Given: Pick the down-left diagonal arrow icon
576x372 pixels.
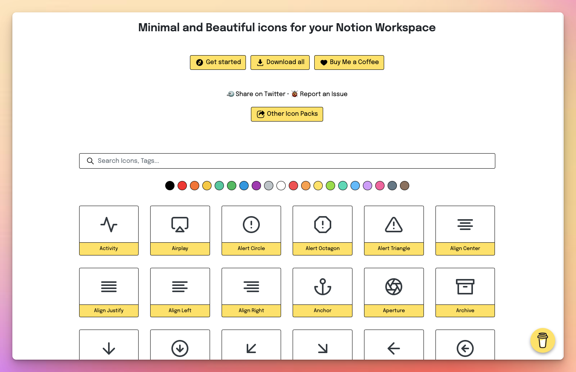Looking at the screenshot, I should [x=251, y=345].
